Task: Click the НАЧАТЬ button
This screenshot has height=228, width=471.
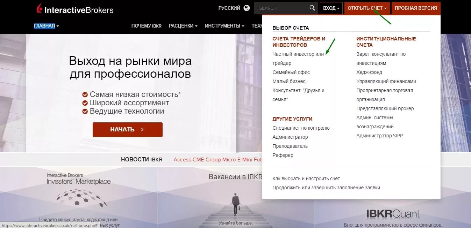Action: 128,129
